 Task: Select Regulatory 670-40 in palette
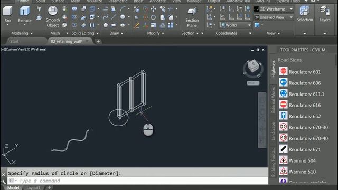tap(304, 138)
